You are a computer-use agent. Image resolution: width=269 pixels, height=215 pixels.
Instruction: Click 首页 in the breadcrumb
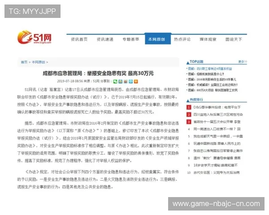(24, 62)
